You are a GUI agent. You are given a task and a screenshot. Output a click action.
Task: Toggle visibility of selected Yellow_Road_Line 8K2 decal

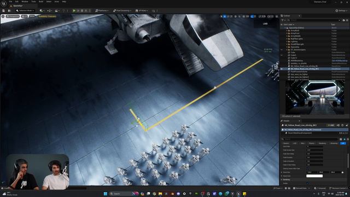282,69
